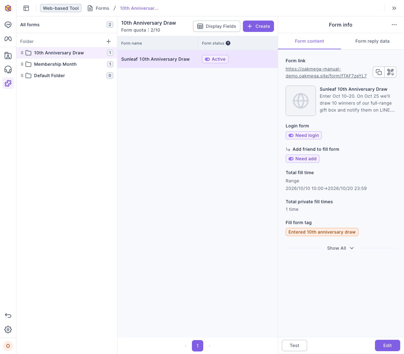Open the Forms breadcrumb
404x354 pixels.
[x=98, y=8]
